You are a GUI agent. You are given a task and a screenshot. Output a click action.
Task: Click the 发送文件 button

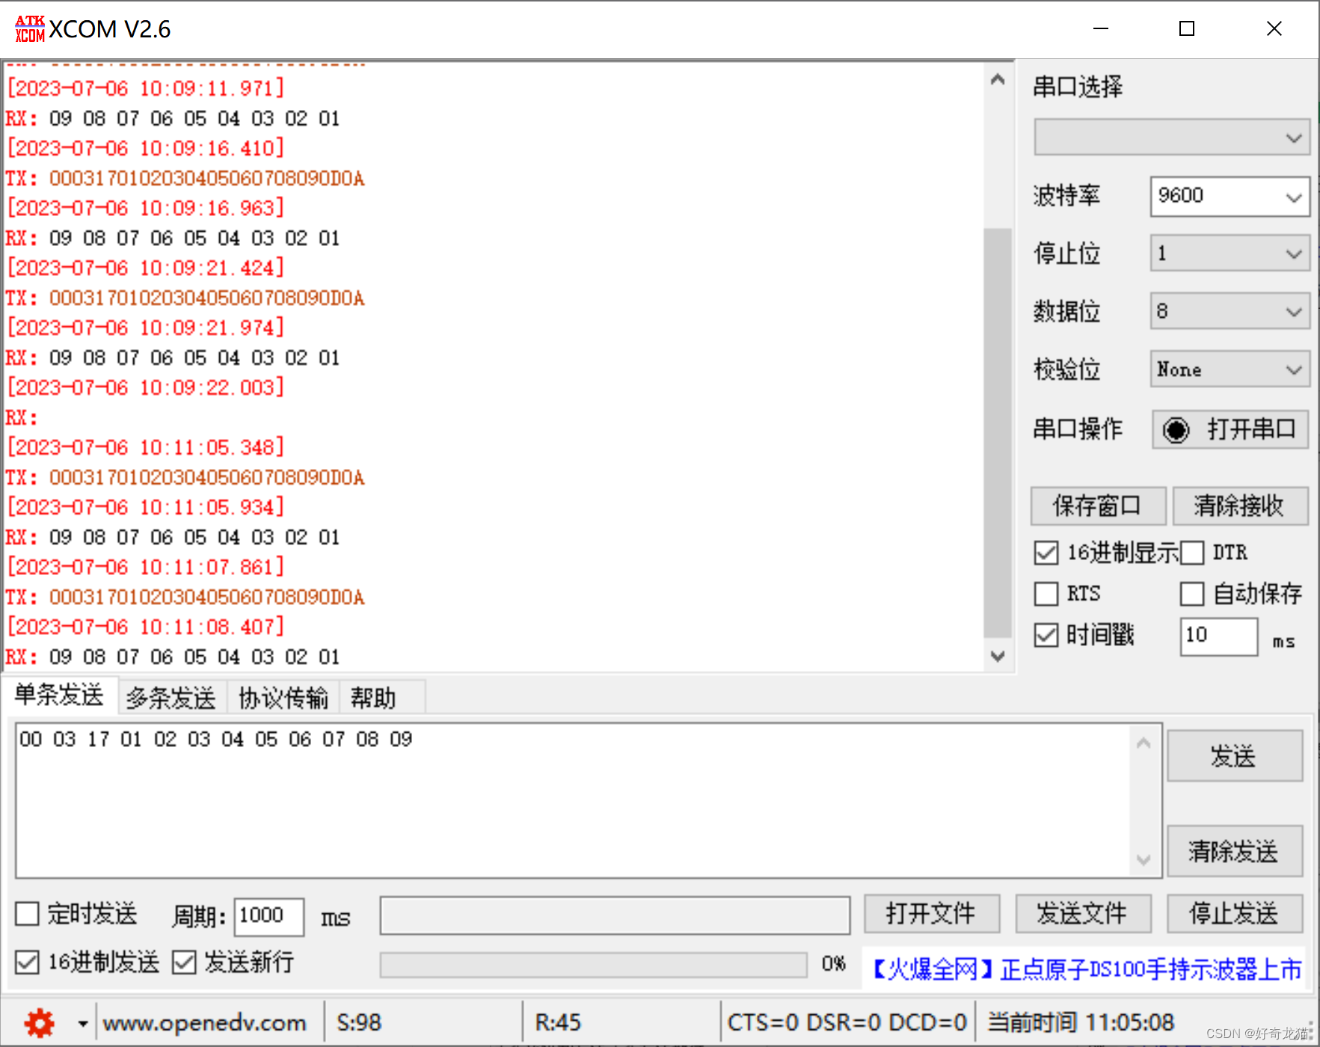(1083, 914)
